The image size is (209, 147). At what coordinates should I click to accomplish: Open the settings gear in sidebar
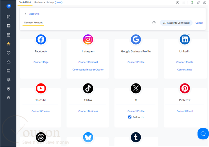(9, 89)
